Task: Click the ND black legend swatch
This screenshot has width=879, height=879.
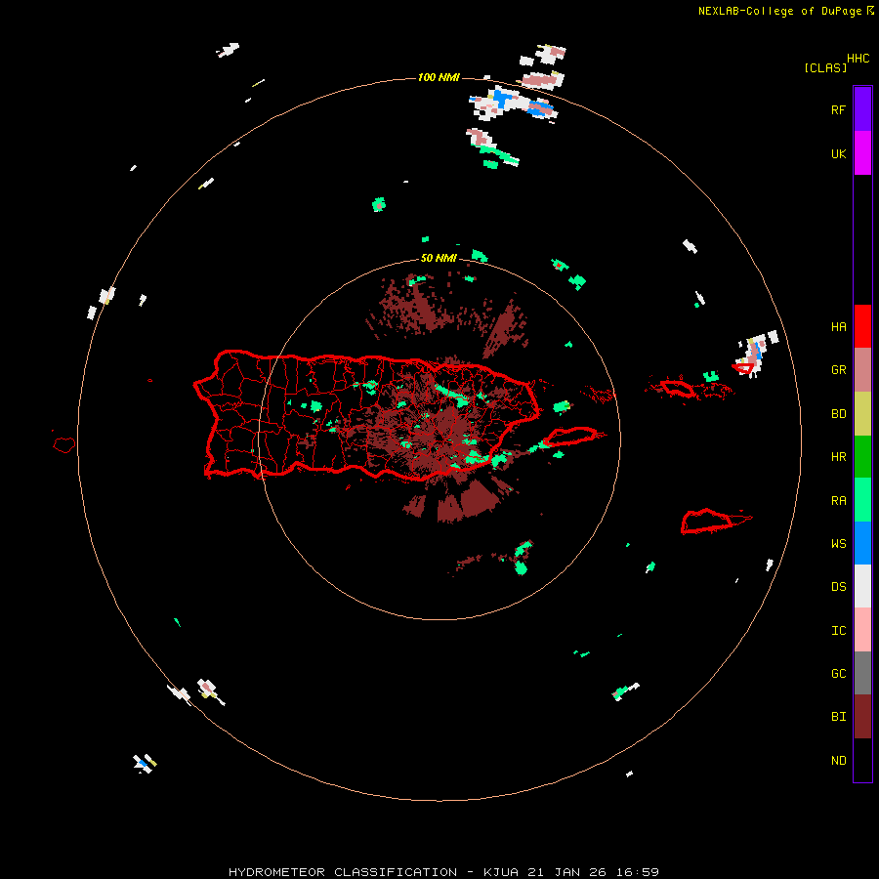Action: tap(862, 760)
